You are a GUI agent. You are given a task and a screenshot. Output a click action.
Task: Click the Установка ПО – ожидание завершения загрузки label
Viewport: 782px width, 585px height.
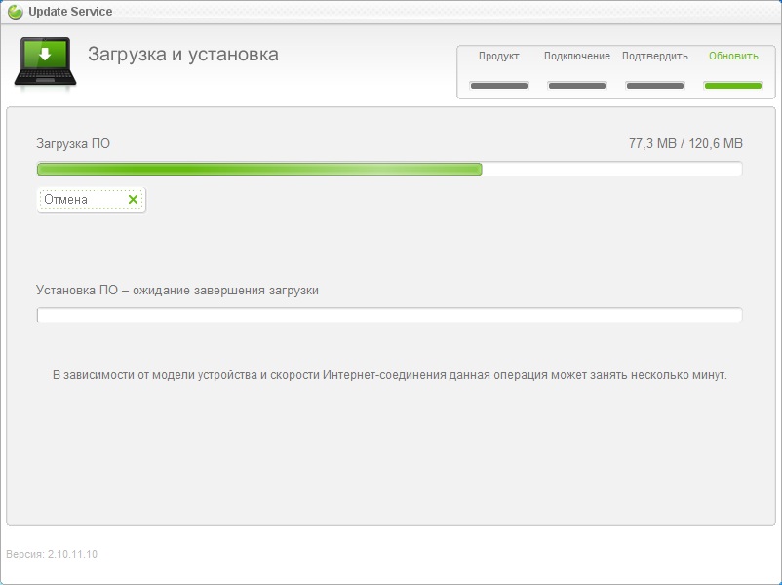coord(177,291)
